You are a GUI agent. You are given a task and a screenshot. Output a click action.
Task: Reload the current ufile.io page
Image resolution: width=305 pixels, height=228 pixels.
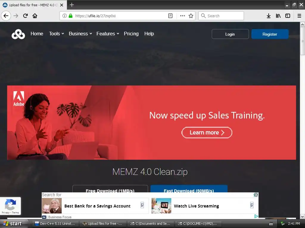click(25, 16)
